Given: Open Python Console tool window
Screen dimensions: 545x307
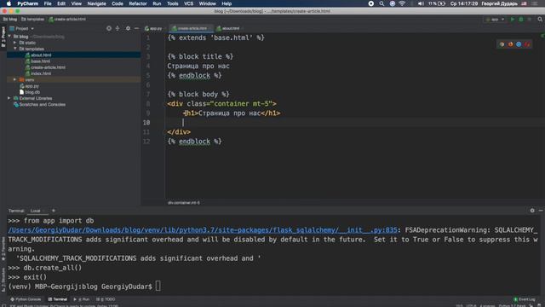Looking at the screenshot, I should [26, 299].
